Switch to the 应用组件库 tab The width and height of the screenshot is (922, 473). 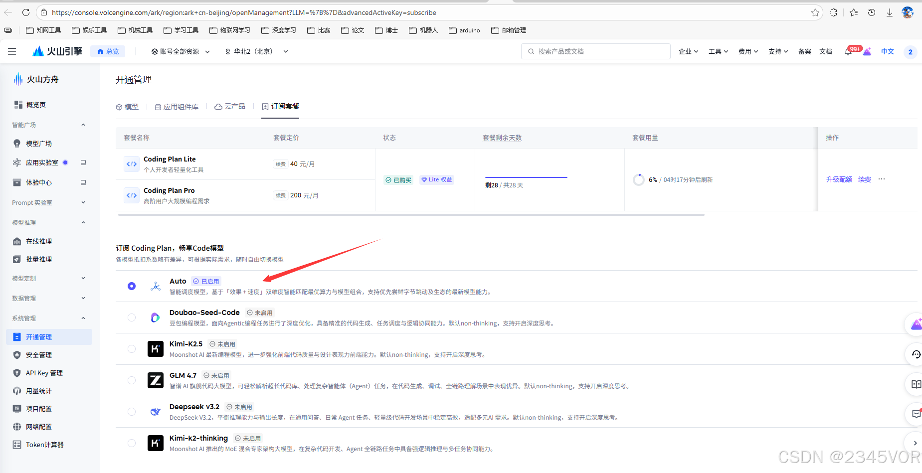[177, 107]
